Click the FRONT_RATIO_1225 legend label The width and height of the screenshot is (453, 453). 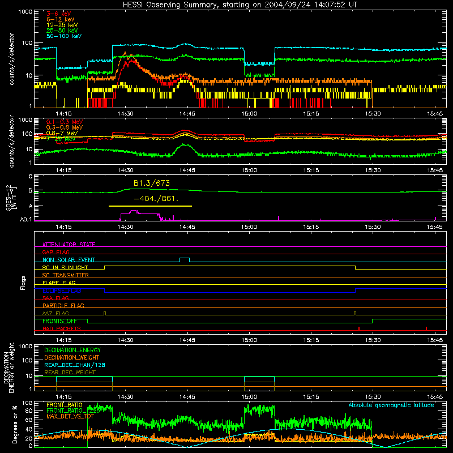tap(73, 411)
